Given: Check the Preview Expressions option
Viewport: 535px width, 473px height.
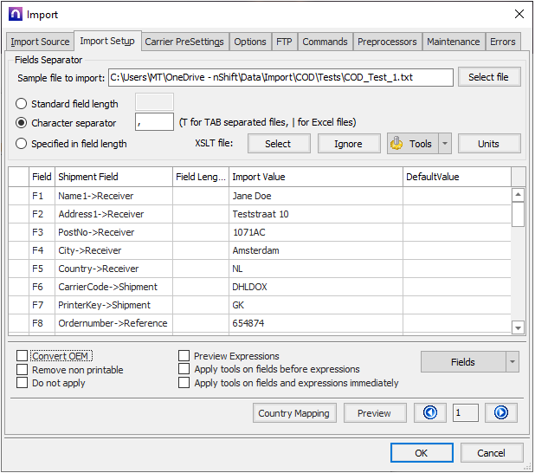Looking at the screenshot, I should pos(184,356).
